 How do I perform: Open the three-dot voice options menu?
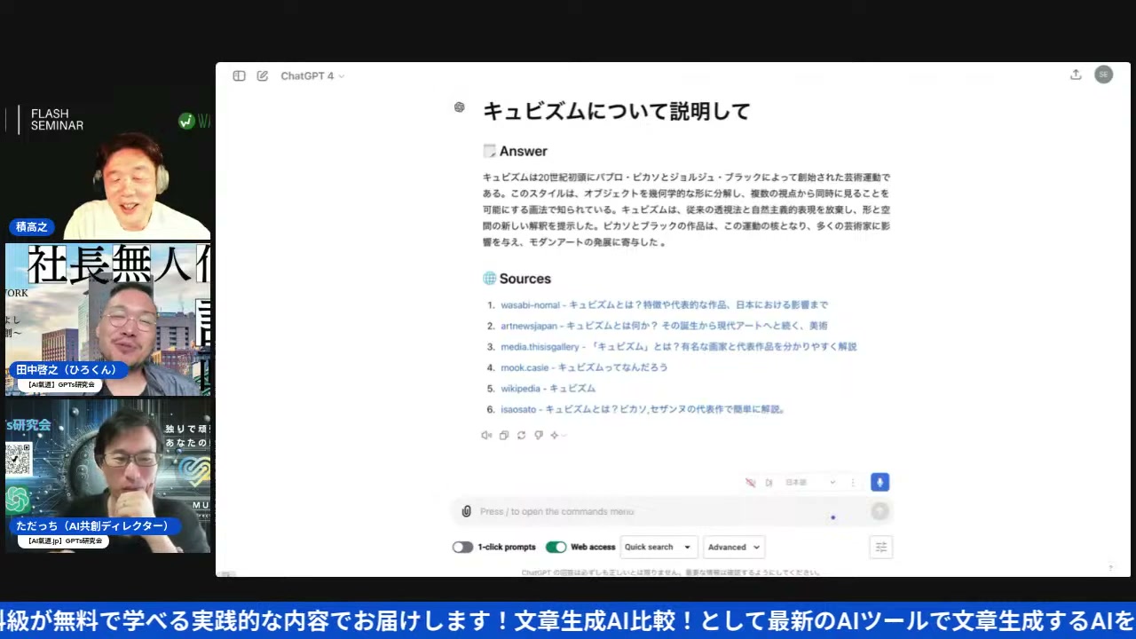(853, 483)
